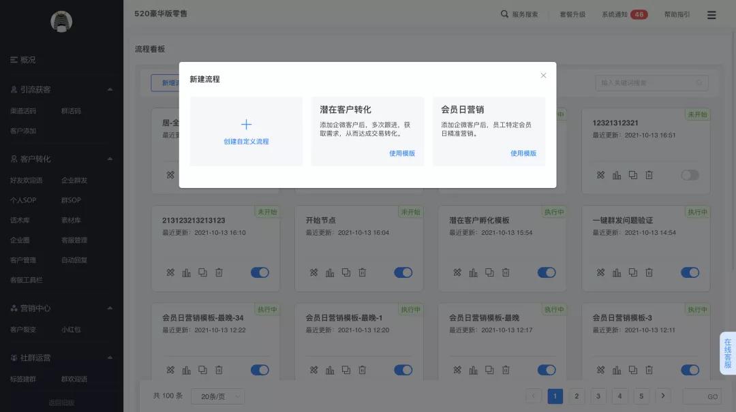The width and height of the screenshot is (736, 412).
Task: Go to page 5 in pagination
Action: 641,396
